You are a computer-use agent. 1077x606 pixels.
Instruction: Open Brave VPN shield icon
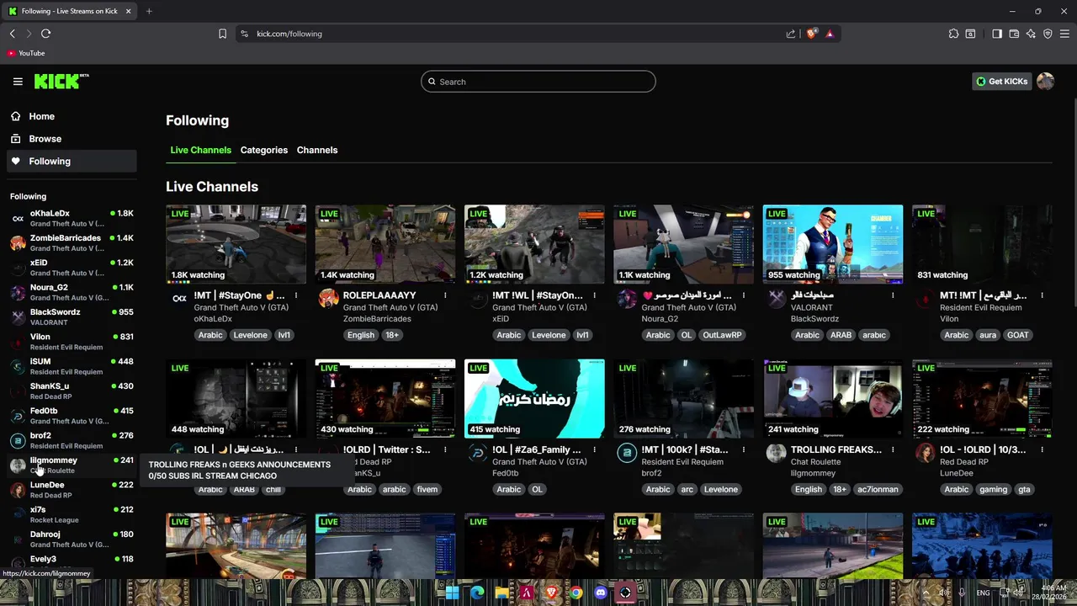[1048, 34]
